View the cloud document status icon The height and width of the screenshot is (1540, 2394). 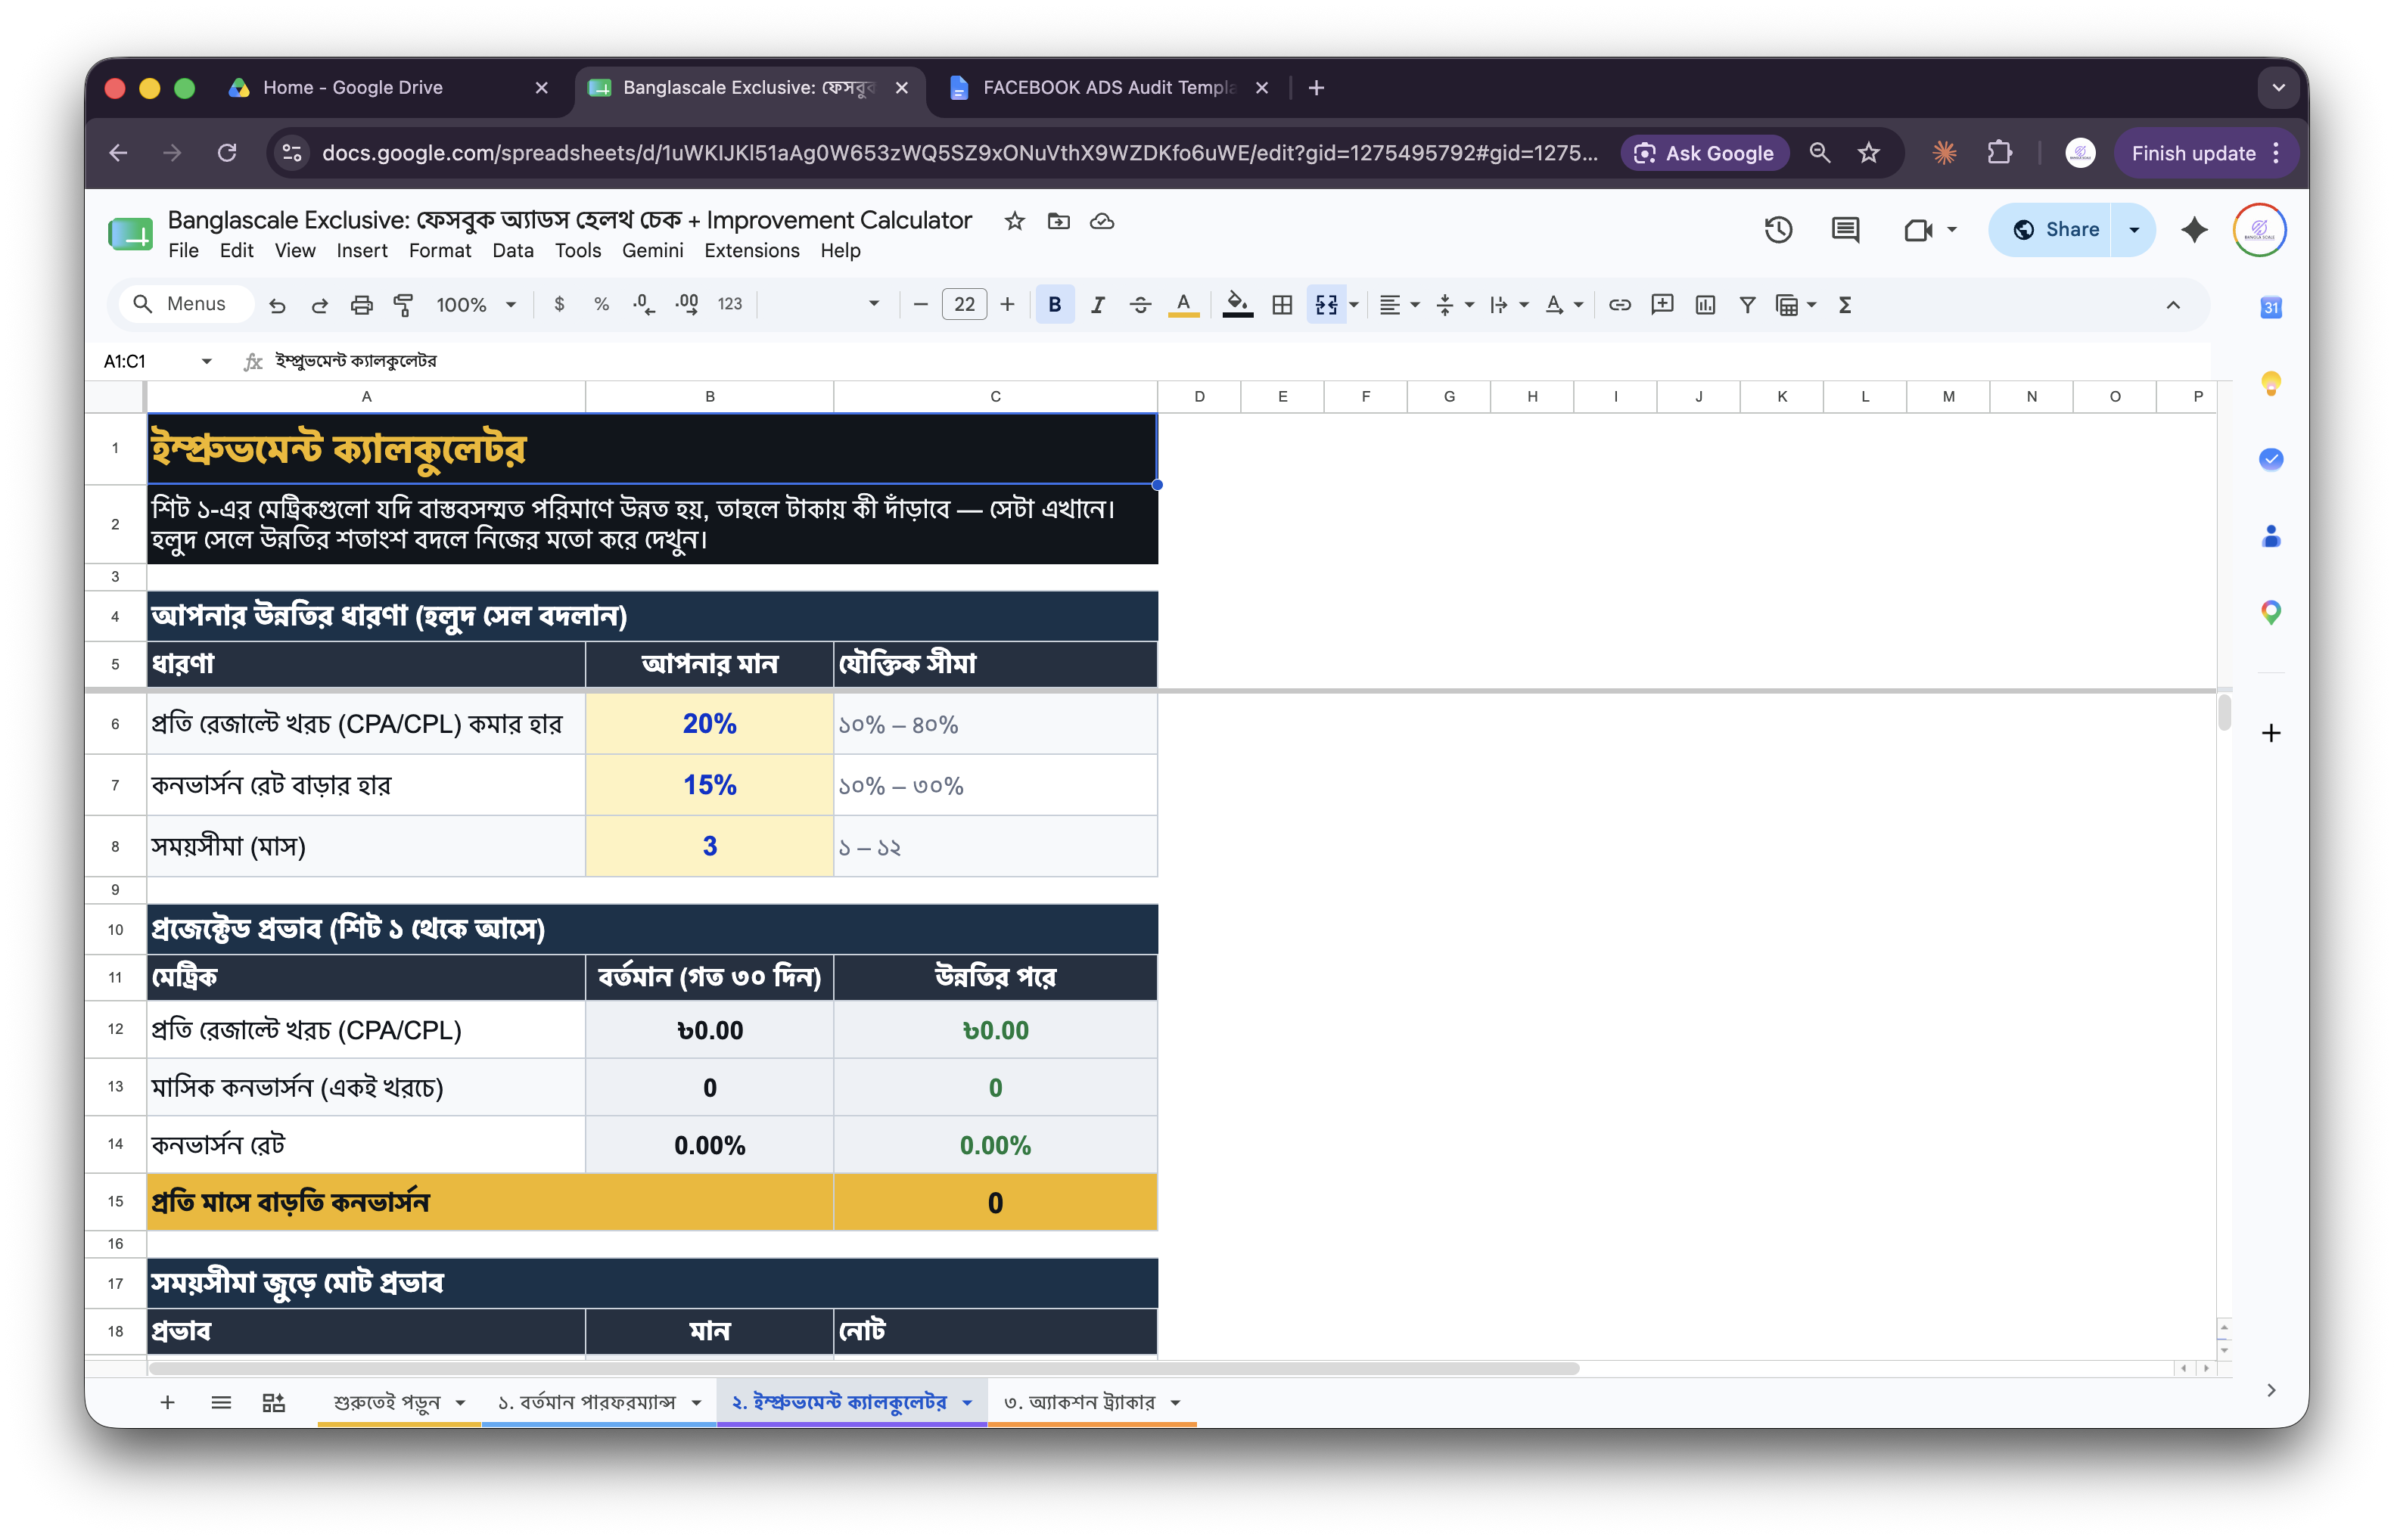pyautogui.click(x=1102, y=221)
